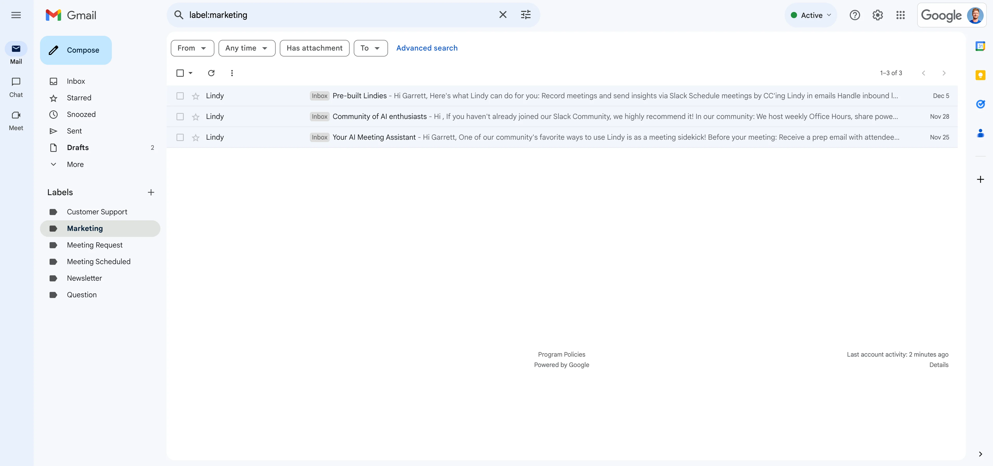This screenshot has height=466, width=993.
Task: Open the Support help icon
Action: point(855,15)
